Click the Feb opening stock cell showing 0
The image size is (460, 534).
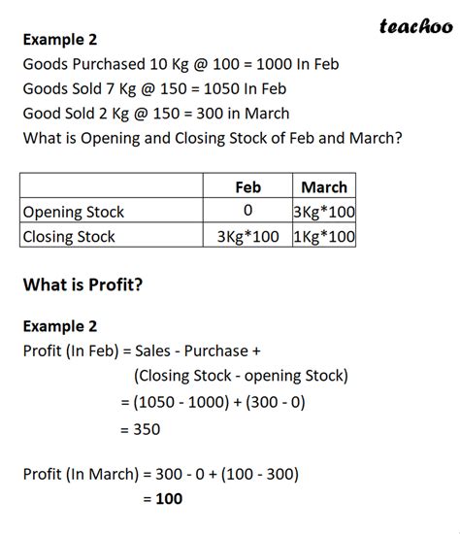coord(247,210)
